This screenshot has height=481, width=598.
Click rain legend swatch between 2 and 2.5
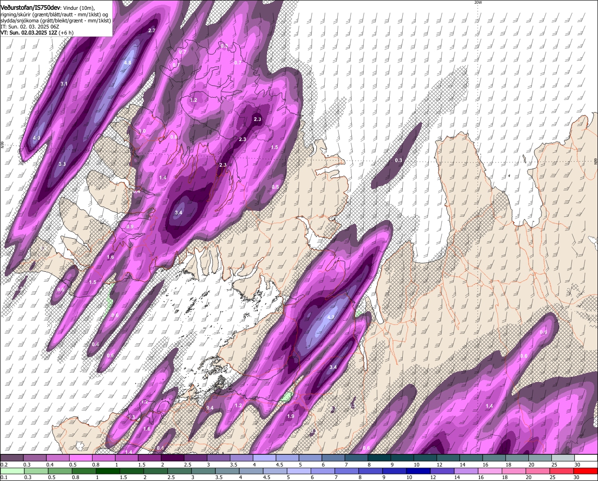point(156,471)
